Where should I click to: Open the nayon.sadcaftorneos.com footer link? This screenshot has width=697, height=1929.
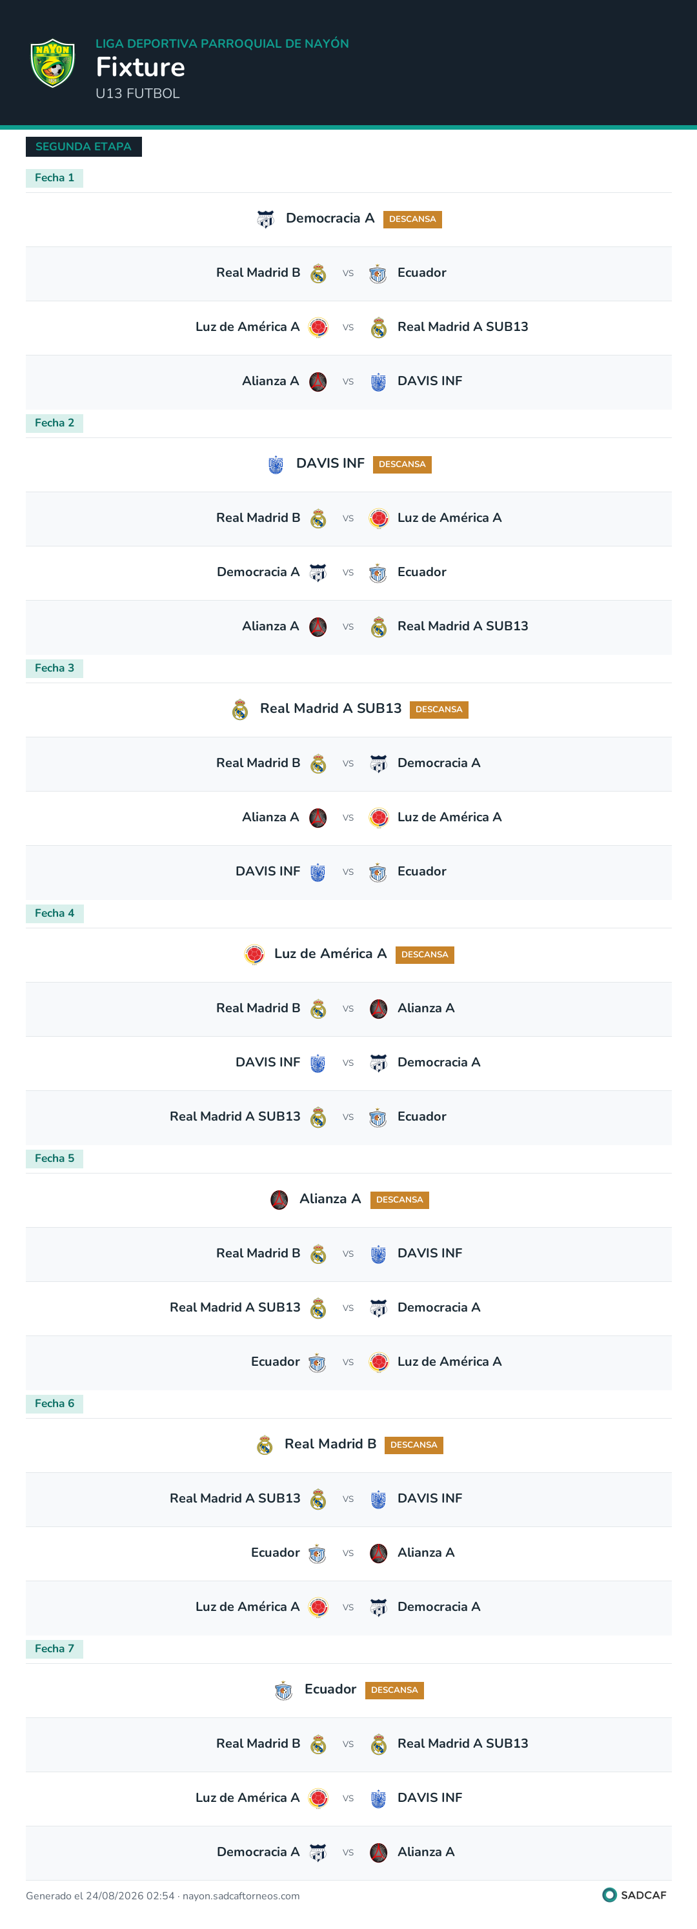point(241,1896)
